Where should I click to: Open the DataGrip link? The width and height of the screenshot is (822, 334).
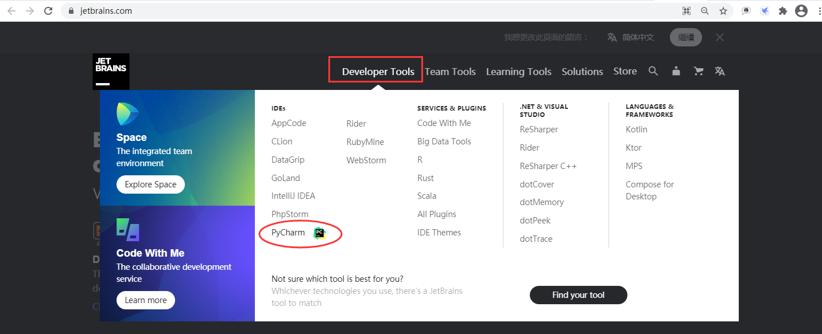click(288, 160)
